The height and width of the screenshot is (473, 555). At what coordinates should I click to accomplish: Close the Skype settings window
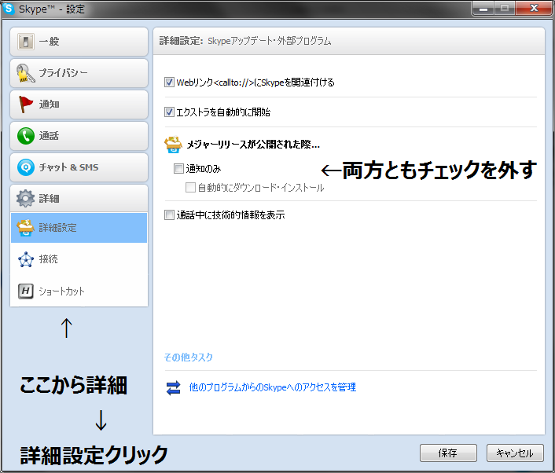click(x=534, y=8)
